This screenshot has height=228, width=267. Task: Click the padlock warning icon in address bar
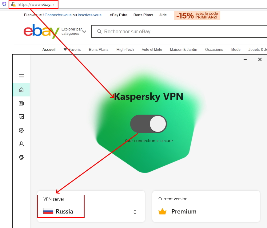coord(14,4)
